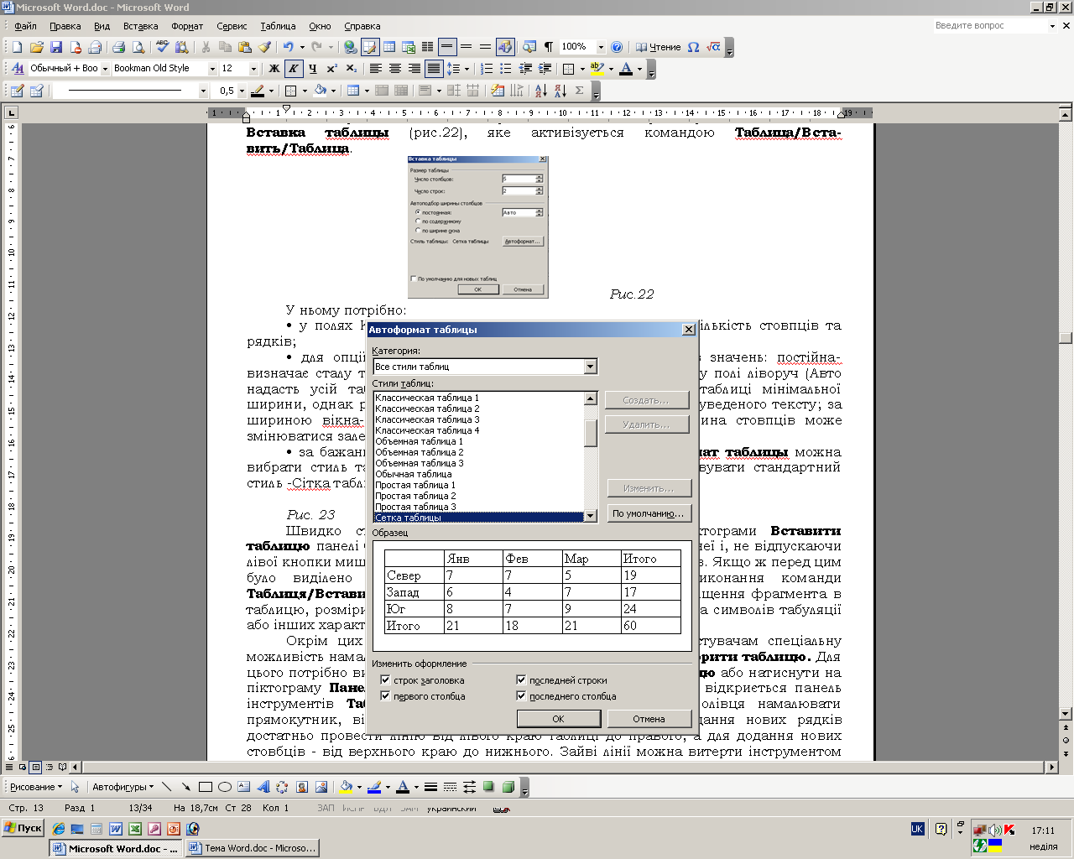Screen dimensions: 1074x859
Task: Open the Формат menu
Action: tap(187, 26)
